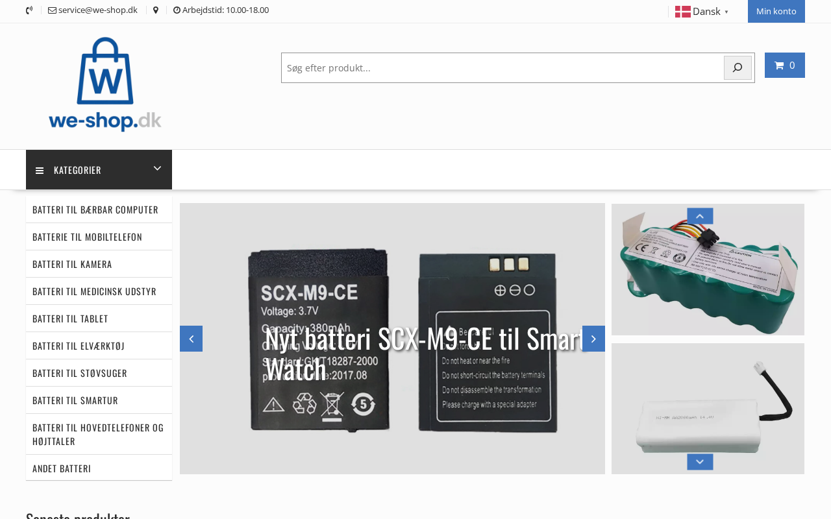The image size is (831, 519).
Task: Show the previous slide with the left arrow
Action: pyautogui.click(x=191, y=339)
